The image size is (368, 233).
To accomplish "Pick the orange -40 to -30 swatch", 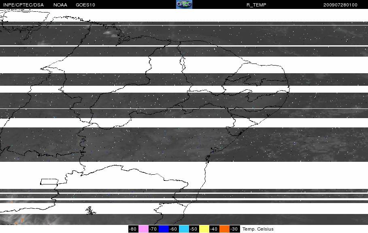I will pos(224,229).
